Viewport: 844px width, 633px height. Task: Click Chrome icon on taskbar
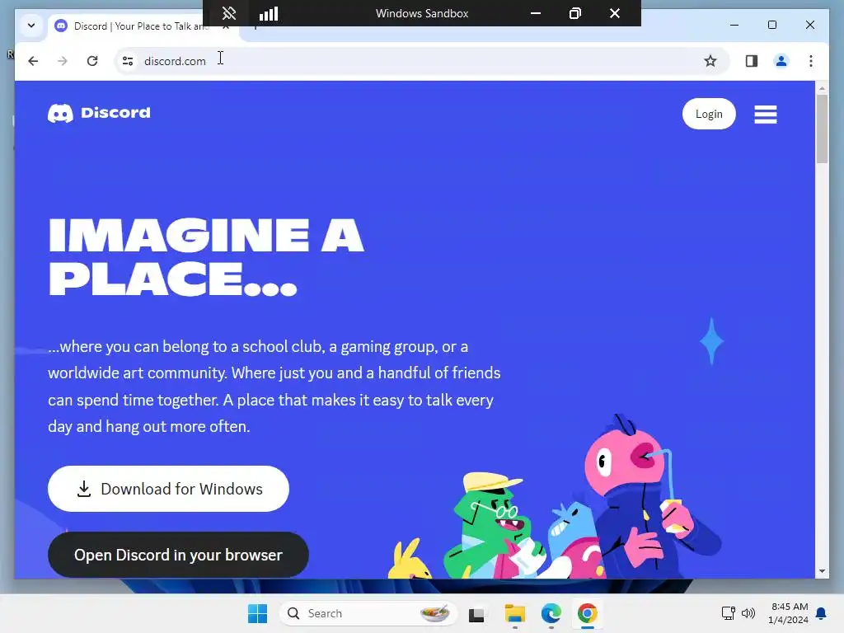pos(587,613)
